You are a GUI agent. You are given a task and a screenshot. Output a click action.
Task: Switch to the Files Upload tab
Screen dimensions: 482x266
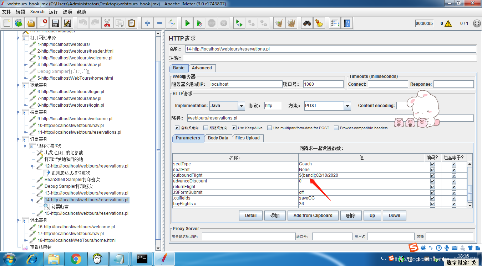tap(248, 138)
